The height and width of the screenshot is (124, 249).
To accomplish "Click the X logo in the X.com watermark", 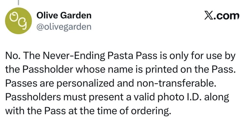I will click(209, 16).
